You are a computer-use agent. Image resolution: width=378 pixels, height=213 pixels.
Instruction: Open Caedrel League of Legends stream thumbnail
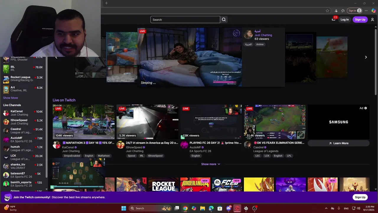pos(275,122)
